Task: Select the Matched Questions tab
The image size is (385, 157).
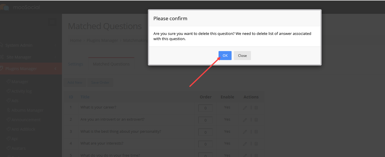Action: pyautogui.click(x=111, y=64)
